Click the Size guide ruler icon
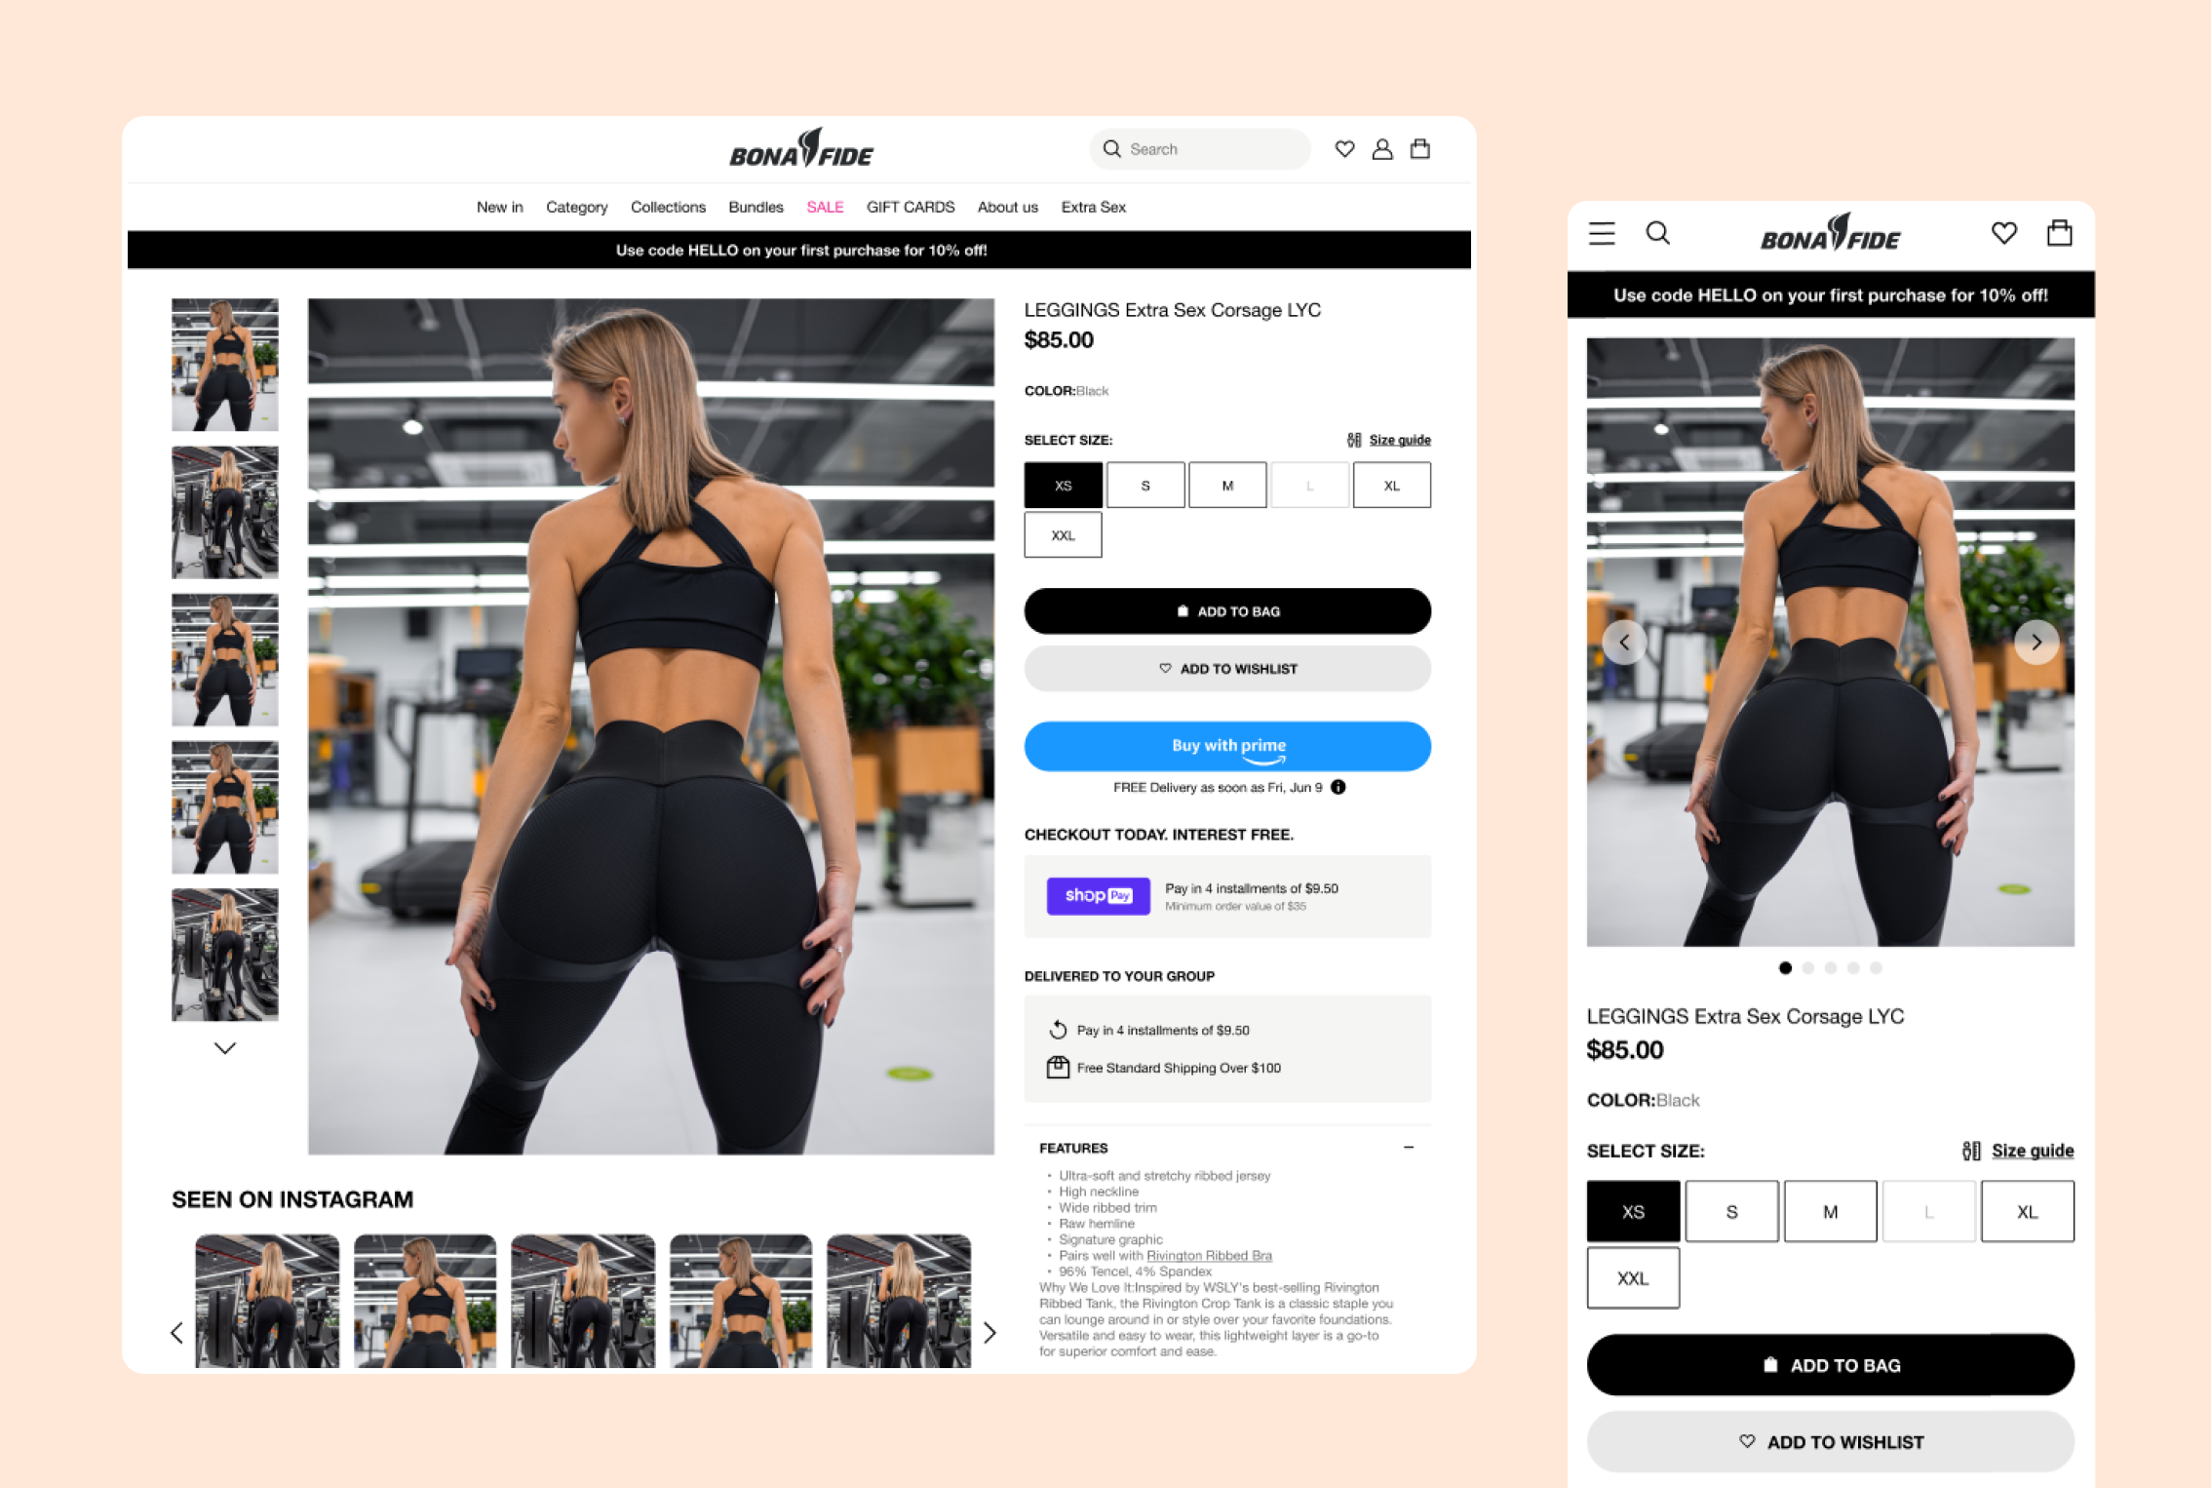Screen dimensions: 2211x1488 click(1354, 440)
